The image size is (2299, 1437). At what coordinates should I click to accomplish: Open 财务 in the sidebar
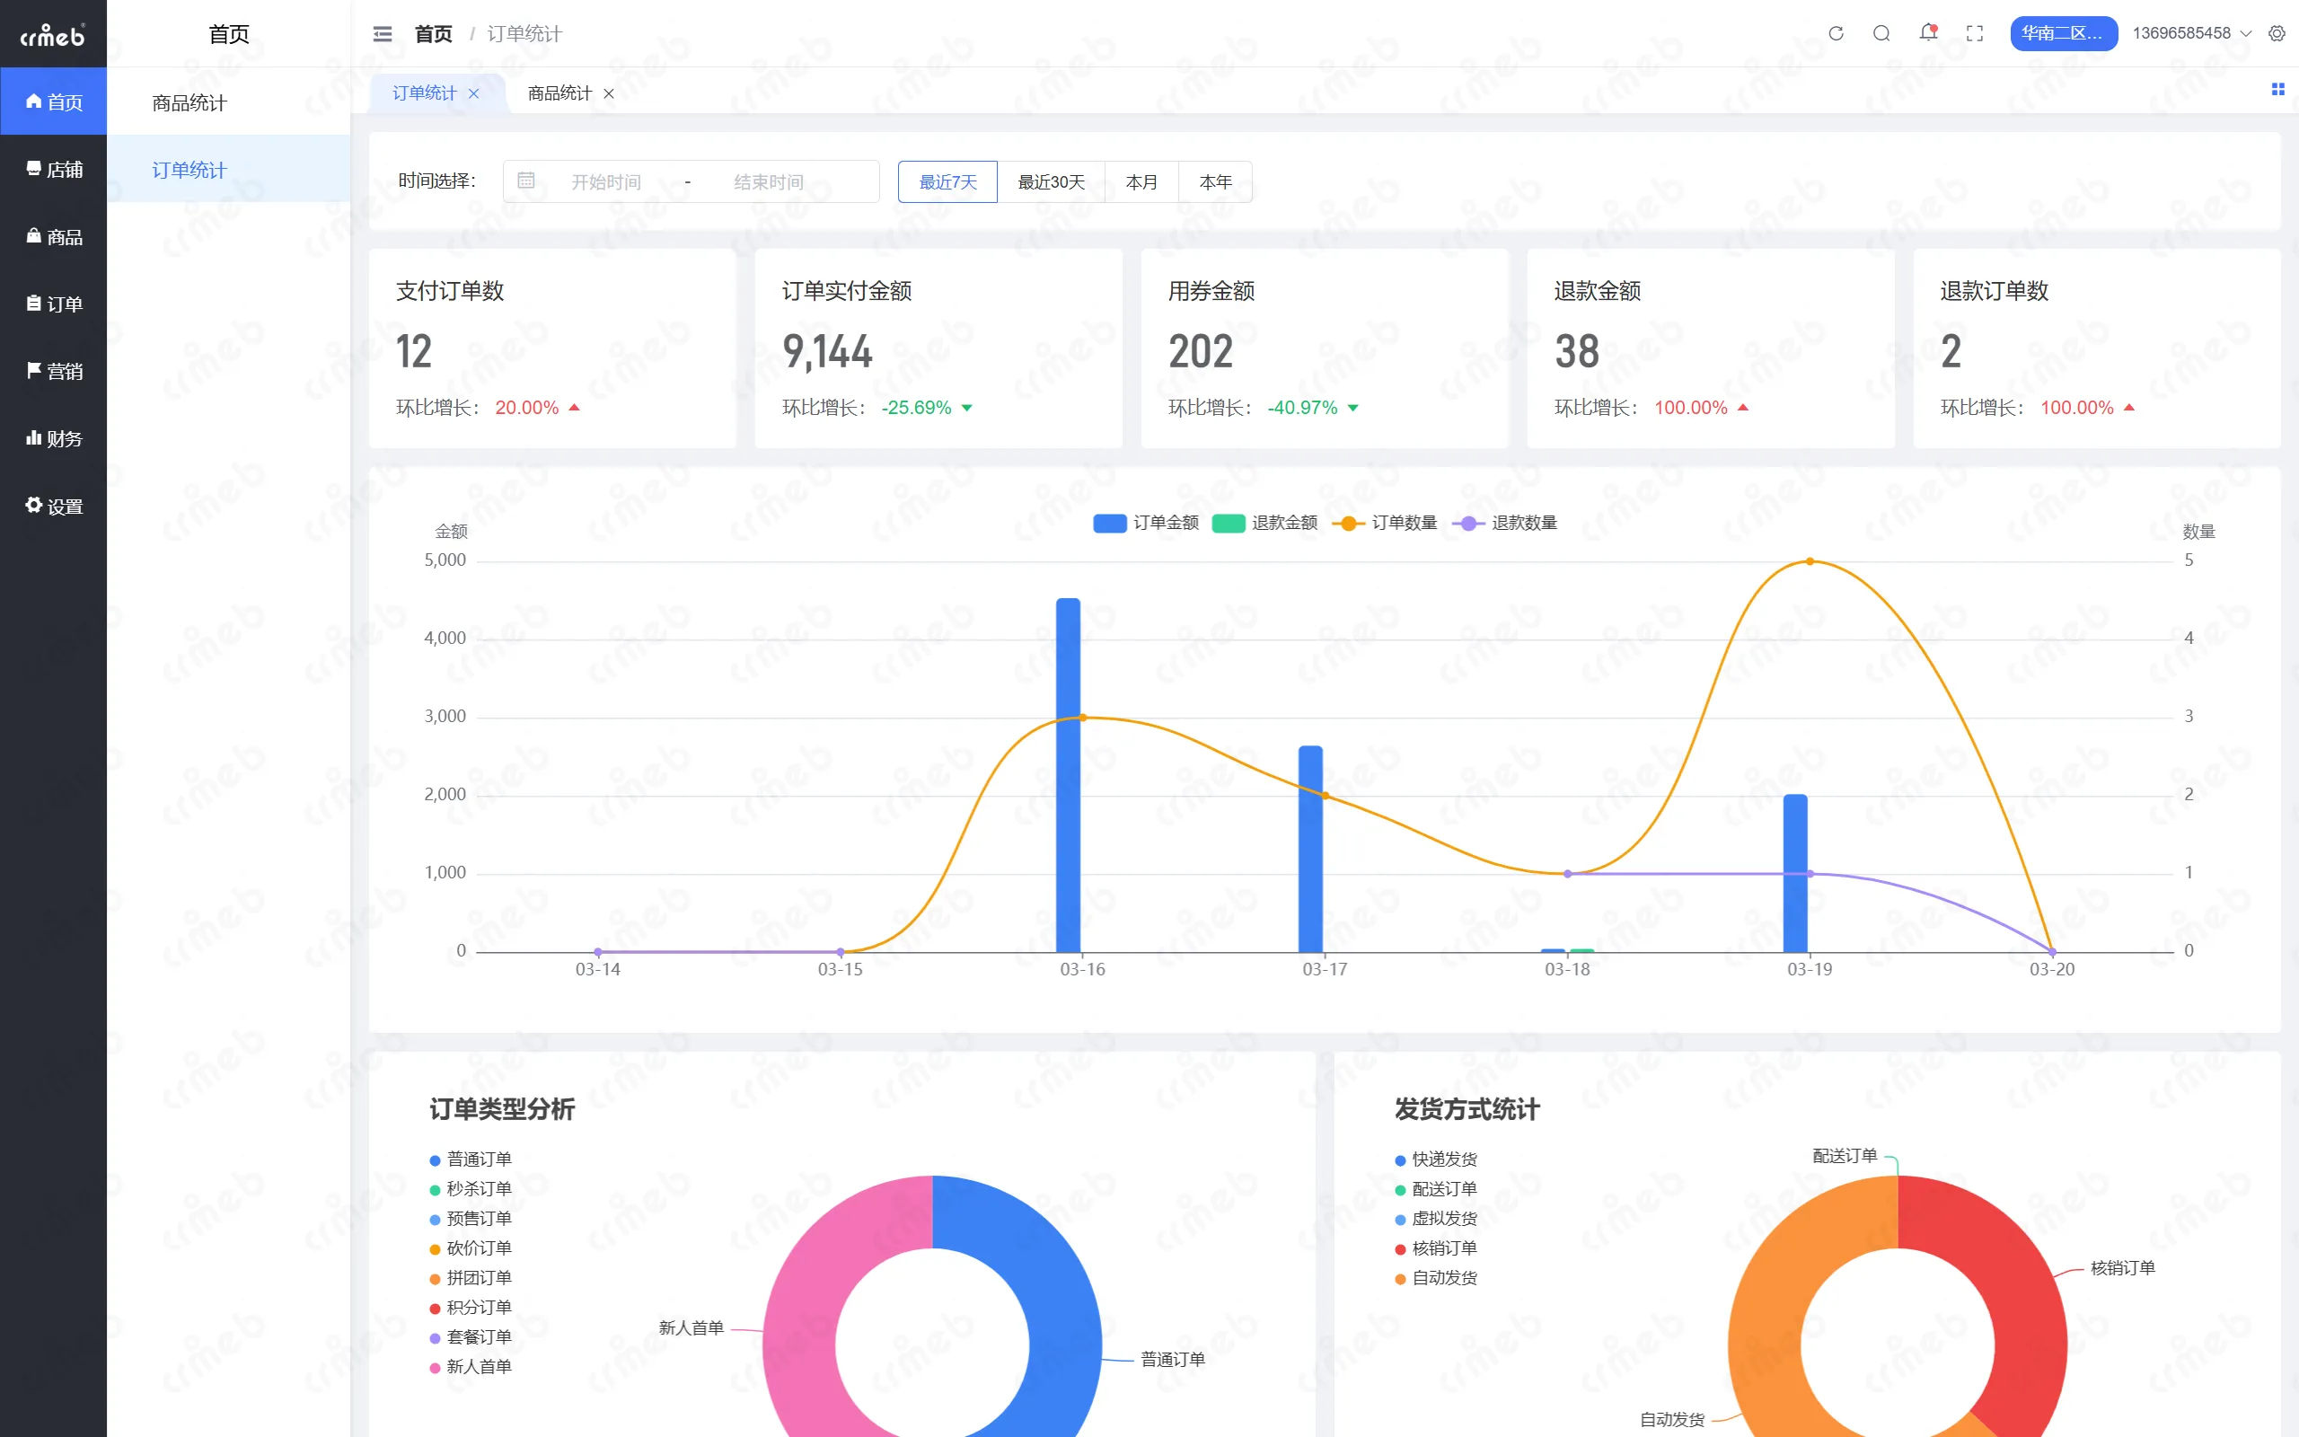(x=53, y=439)
